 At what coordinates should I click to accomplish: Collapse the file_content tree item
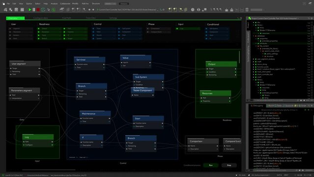(256, 46)
